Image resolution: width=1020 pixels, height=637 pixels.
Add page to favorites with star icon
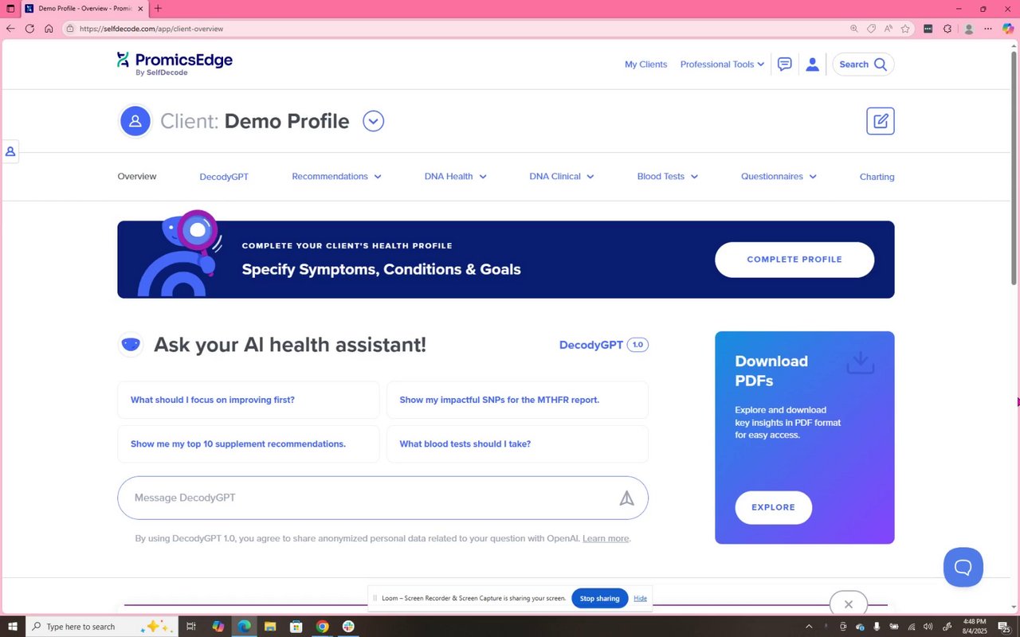(x=905, y=29)
